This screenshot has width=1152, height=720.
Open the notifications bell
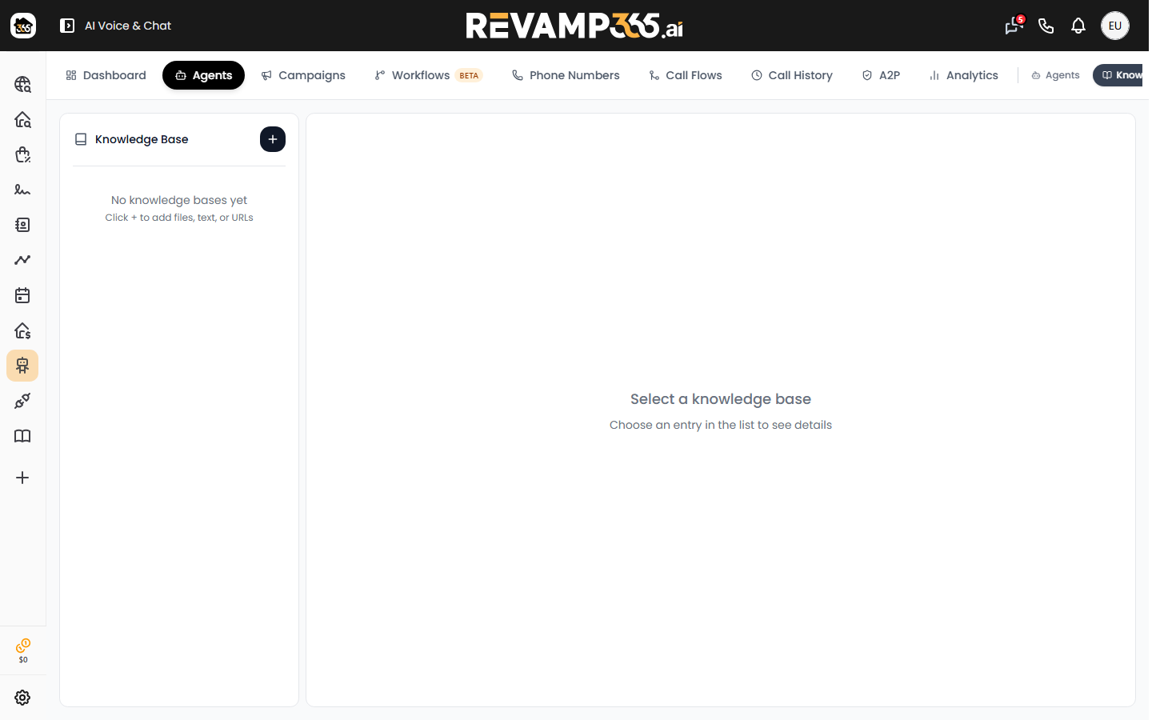(1078, 26)
